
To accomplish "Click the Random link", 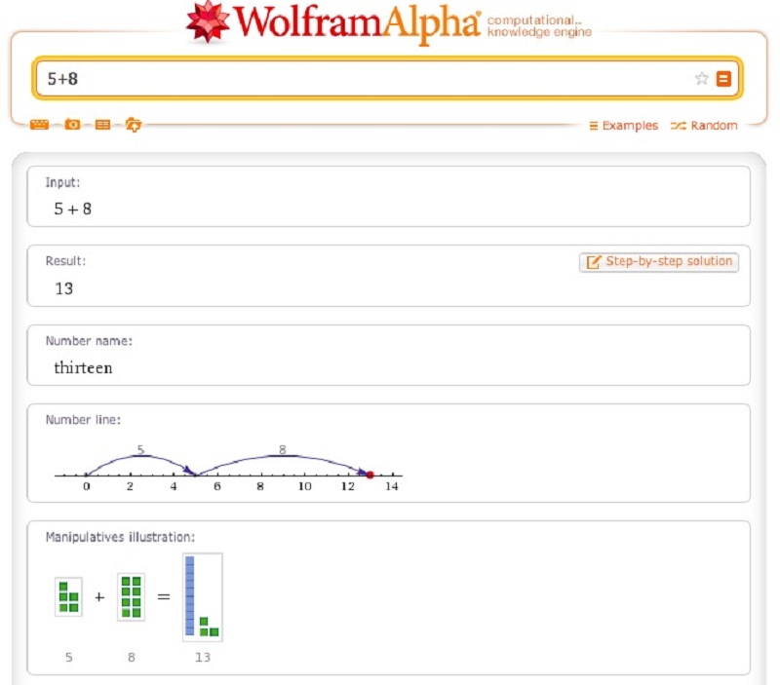I will pyautogui.click(x=704, y=126).
